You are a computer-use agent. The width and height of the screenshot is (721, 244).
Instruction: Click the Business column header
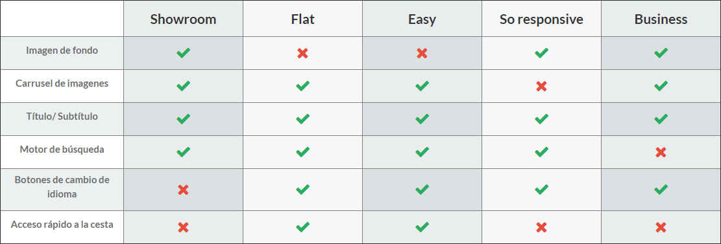(x=661, y=19)
